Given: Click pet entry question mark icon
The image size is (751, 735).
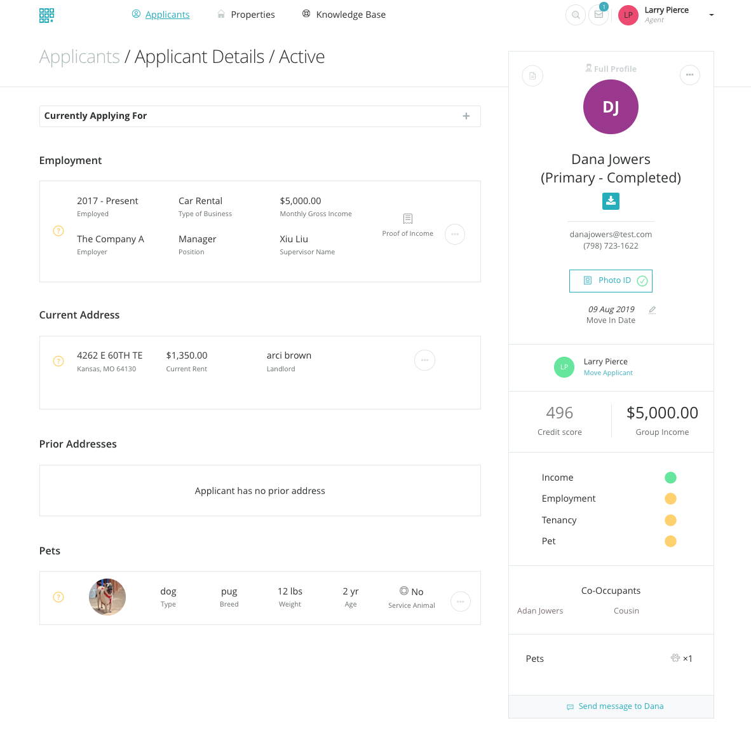Looking at the screenshot, I should (x=58, y=597).
